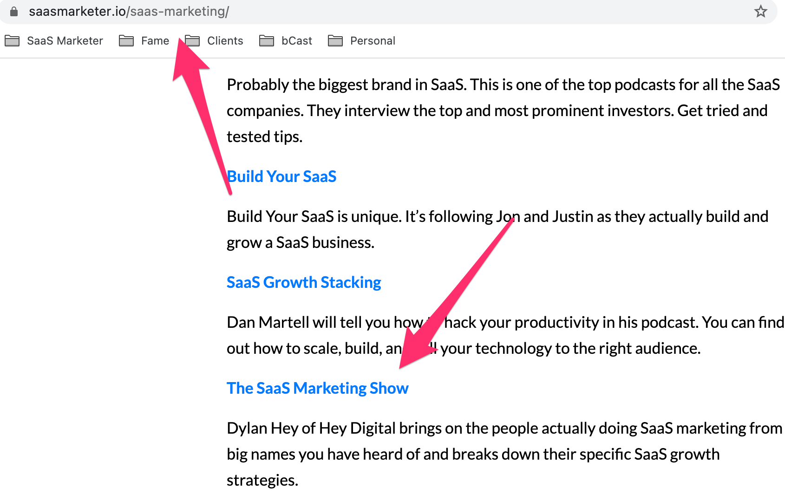785x494 pixels.
Task: Open the Fame bookmarks folder
Action: tap(144, 41)
